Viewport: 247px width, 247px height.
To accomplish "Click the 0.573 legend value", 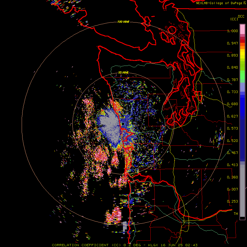I will (x=232, y=128).
